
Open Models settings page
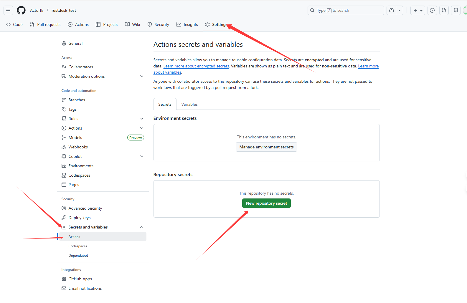click(75, 138)
